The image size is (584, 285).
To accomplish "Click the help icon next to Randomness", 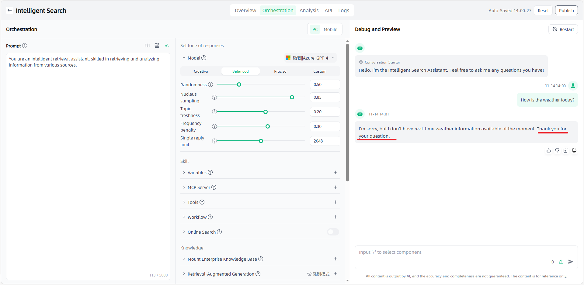I will (x=210, y=84).
